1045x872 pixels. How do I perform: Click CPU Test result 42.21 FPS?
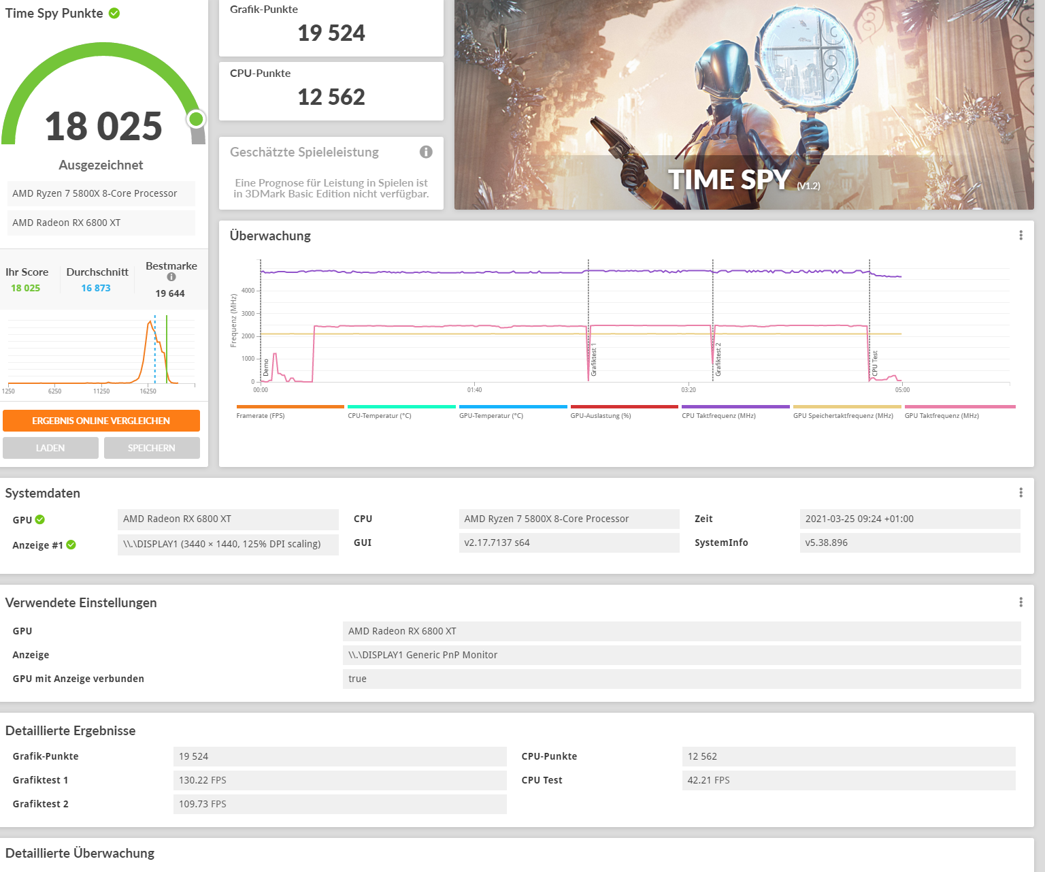[x=849, y=780]
